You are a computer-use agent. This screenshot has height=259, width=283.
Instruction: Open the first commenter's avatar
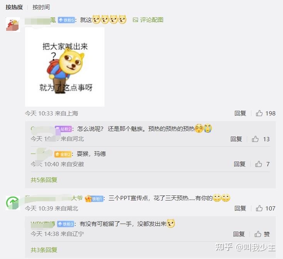coord(13,25)
